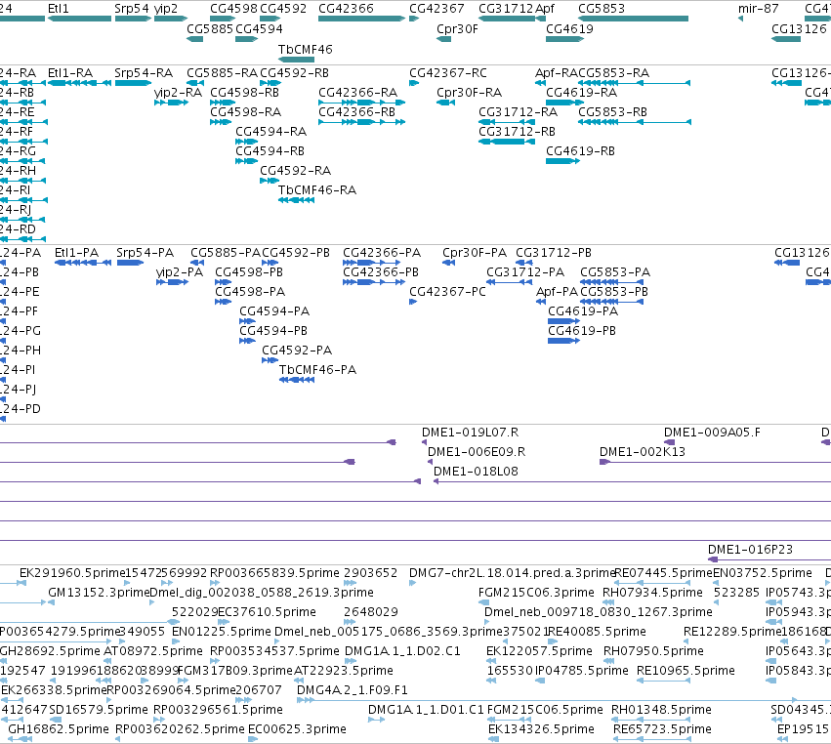Click the CG5885 gene label
This screenshot has height=744, width=831.
click(x=210, y=29)
